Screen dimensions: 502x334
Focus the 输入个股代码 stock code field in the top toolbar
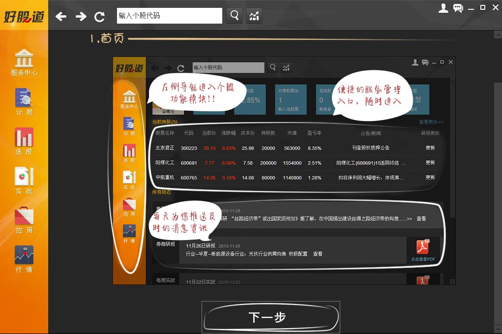[169, 16]
